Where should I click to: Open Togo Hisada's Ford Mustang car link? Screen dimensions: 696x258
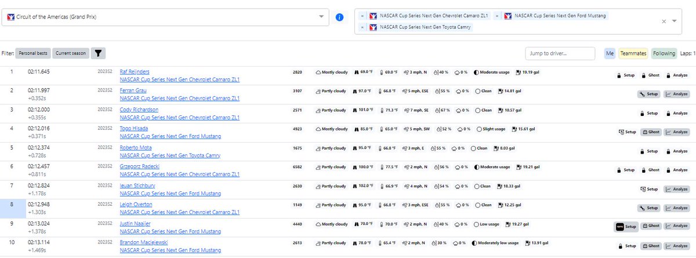[x=170, y=136]
